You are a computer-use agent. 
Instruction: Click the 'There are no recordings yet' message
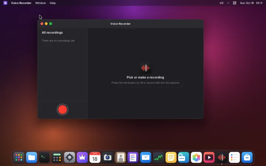[x=58, y=41]
